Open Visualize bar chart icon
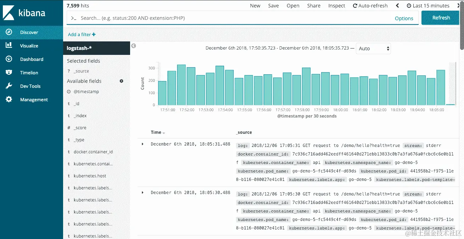Image resolution: width=464 pixels, height=239 pixels. pos(9,45)
